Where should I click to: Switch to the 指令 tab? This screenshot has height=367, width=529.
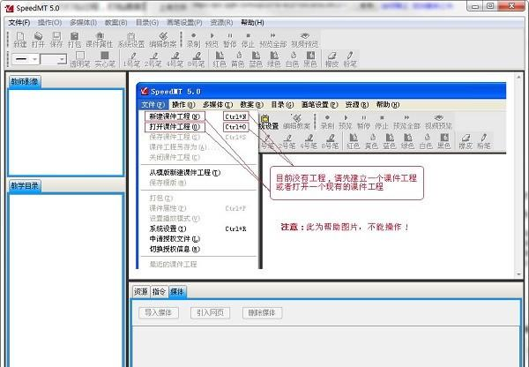[159, 292]
